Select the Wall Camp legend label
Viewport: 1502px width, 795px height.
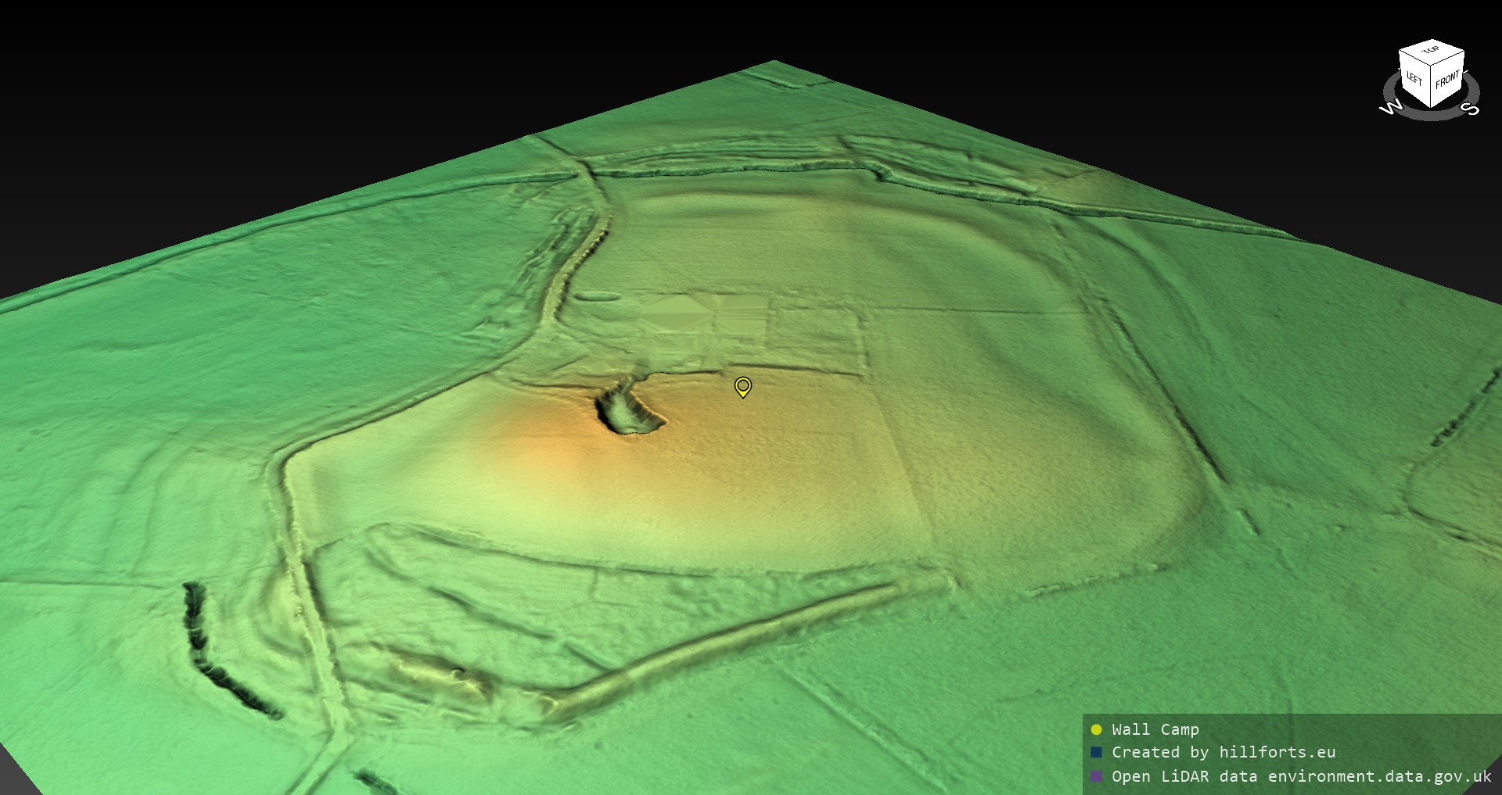coord(1155,729)
